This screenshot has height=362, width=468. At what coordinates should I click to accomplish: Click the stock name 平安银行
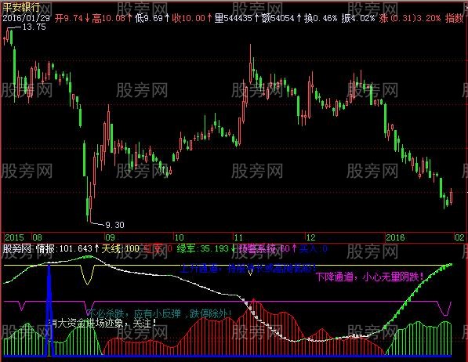click(x=21, y=7)
